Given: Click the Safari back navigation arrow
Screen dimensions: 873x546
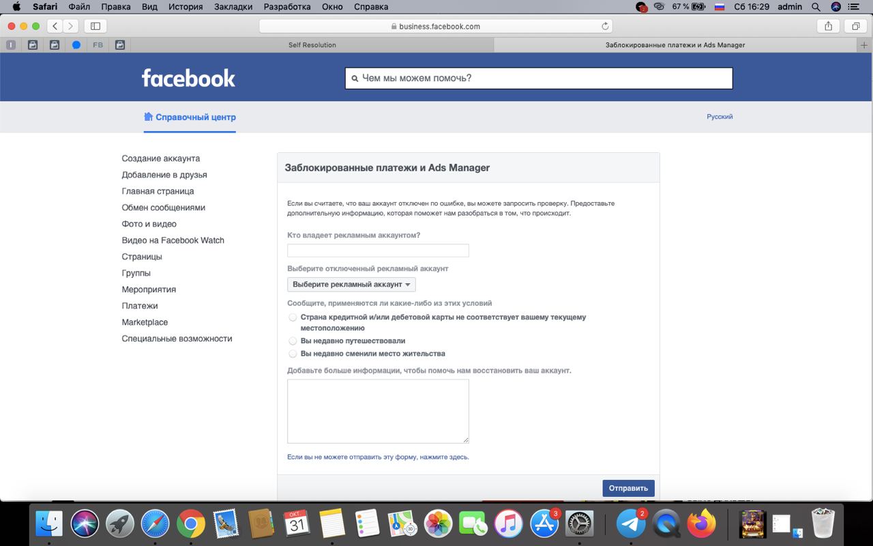Looking at the screenshot, I should coord(55,26).
